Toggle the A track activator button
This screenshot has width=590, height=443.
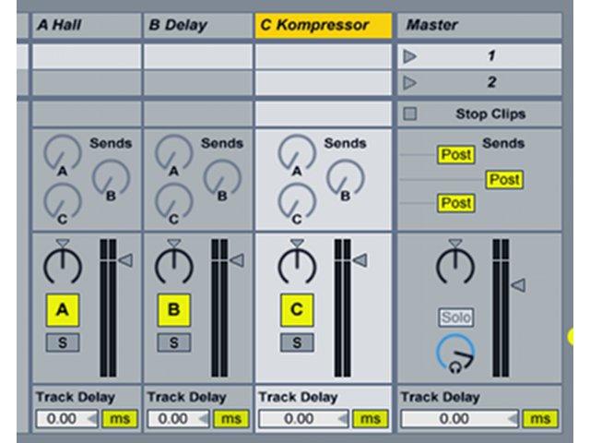(x=63, y=310)
